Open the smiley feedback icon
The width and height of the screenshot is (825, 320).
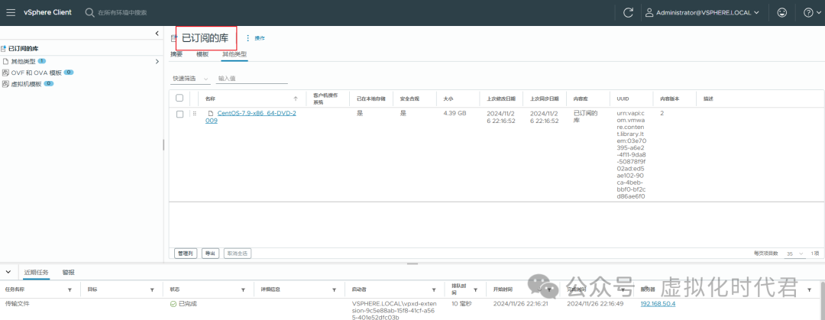point(782,13)
